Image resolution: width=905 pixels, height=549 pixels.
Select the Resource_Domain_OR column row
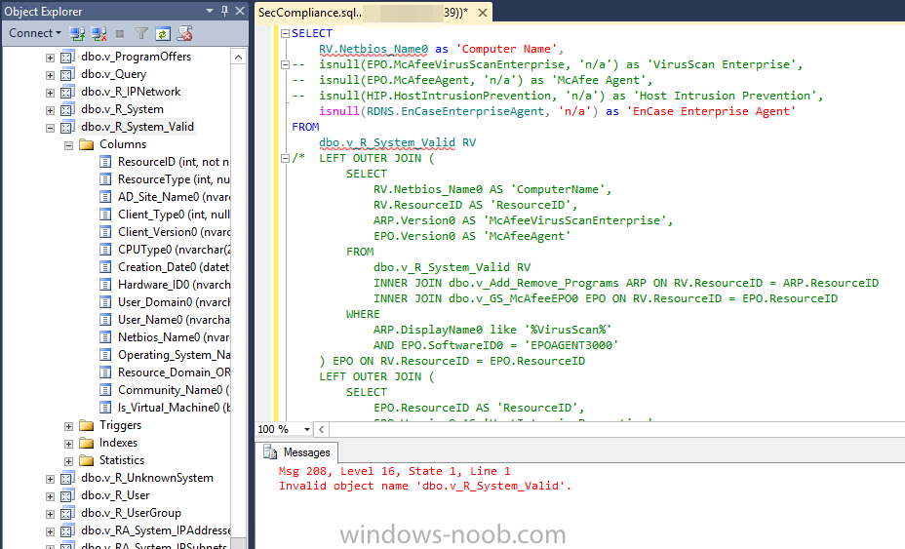coord(174,373)
